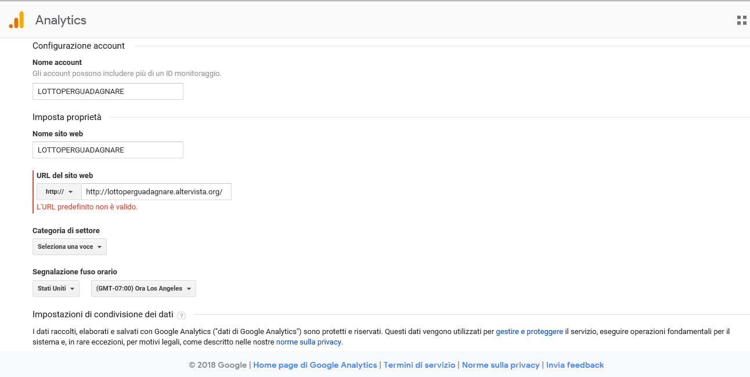Click the hint Gli account possono includere più ID
The height and width of the screenshot is (377, 750).
tap(127, 74)
